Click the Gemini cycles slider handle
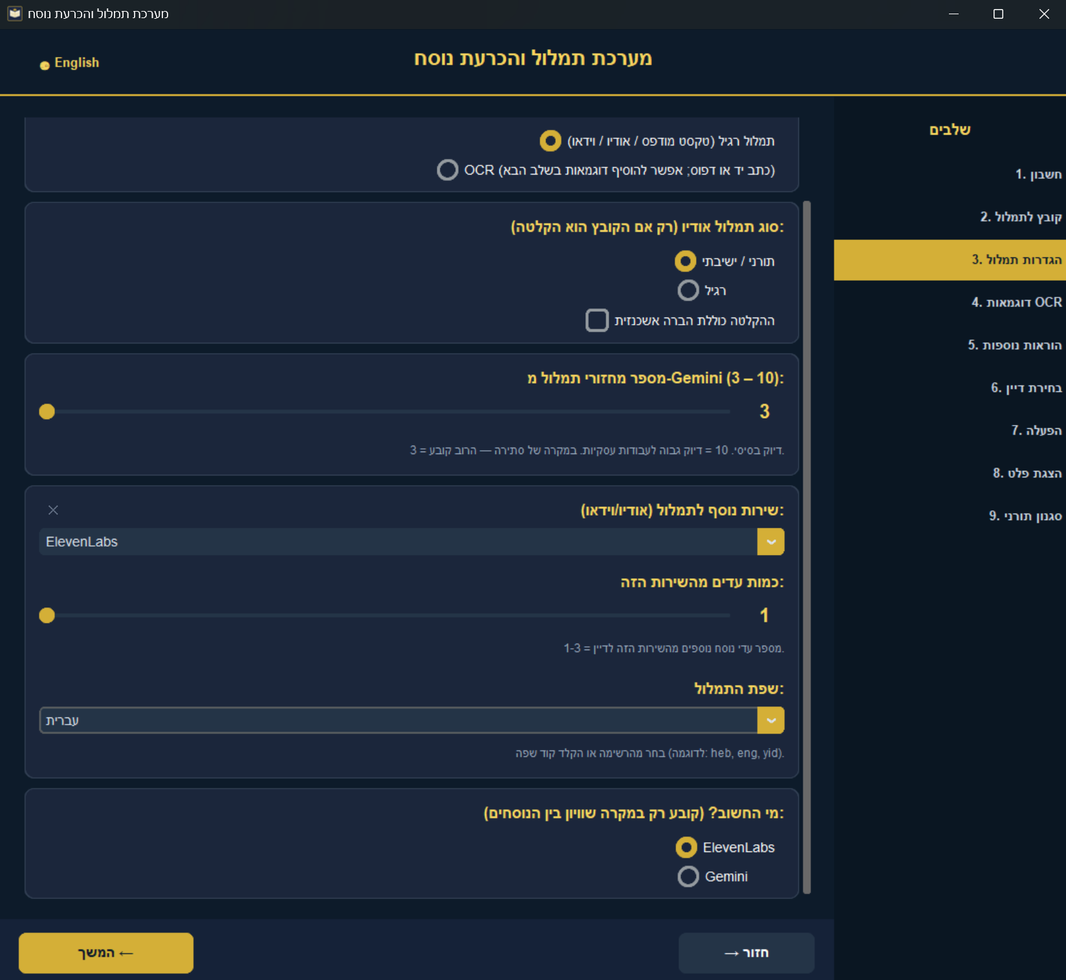 [47, 411]
